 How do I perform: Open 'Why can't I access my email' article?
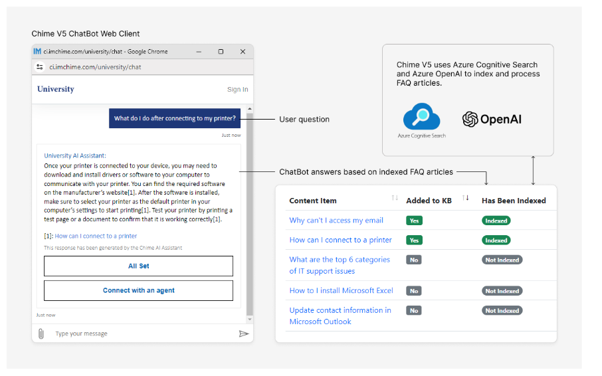tap(336, 221)
